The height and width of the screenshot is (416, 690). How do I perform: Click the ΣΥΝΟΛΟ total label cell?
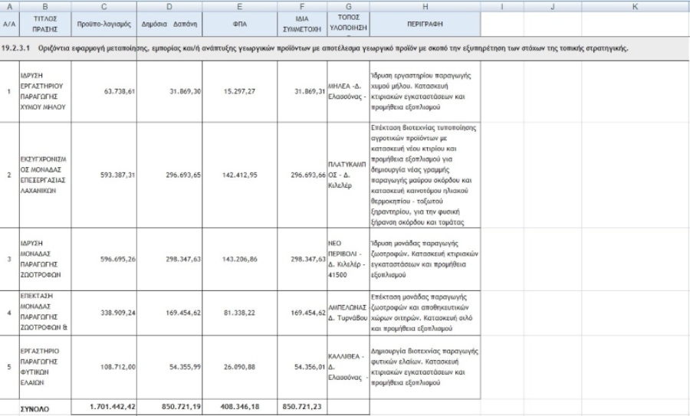(x=43, y=408)
